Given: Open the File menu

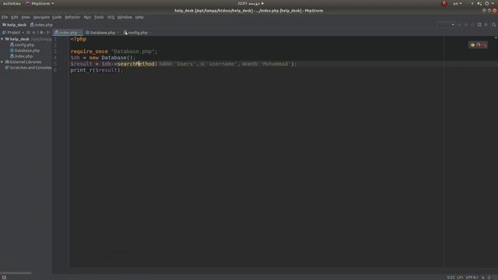Looking at the screenshot, I should 5,17.
